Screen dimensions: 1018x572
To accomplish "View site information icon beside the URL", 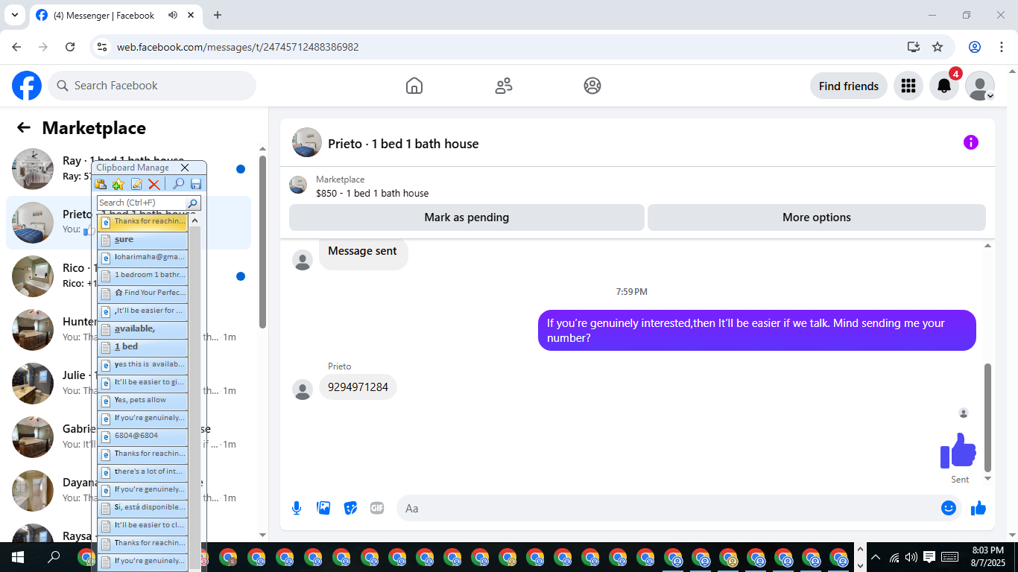I will click(x=104, y=47).
